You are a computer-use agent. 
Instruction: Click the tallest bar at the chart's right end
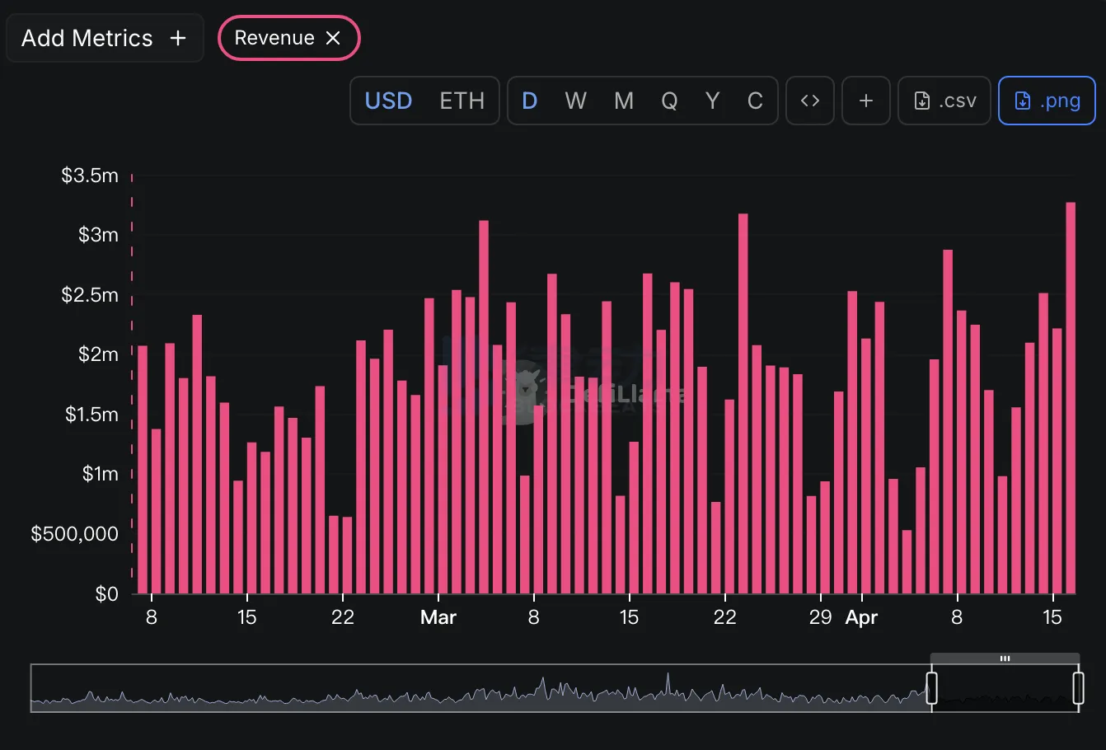tap(1071, 398)
